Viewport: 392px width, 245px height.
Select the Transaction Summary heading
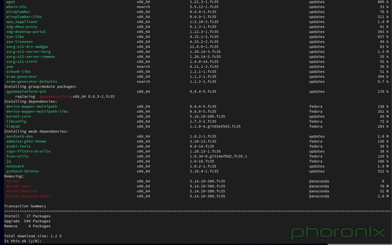pos(25,206)
